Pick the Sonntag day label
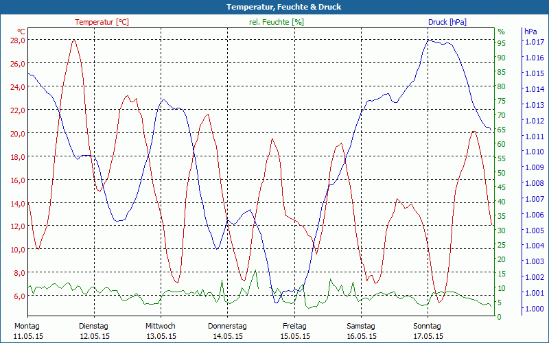The height and width of the screenshot is (343, 549). click(427, 326)
